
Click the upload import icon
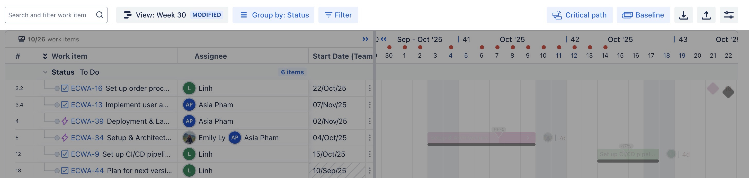[706, 15]
